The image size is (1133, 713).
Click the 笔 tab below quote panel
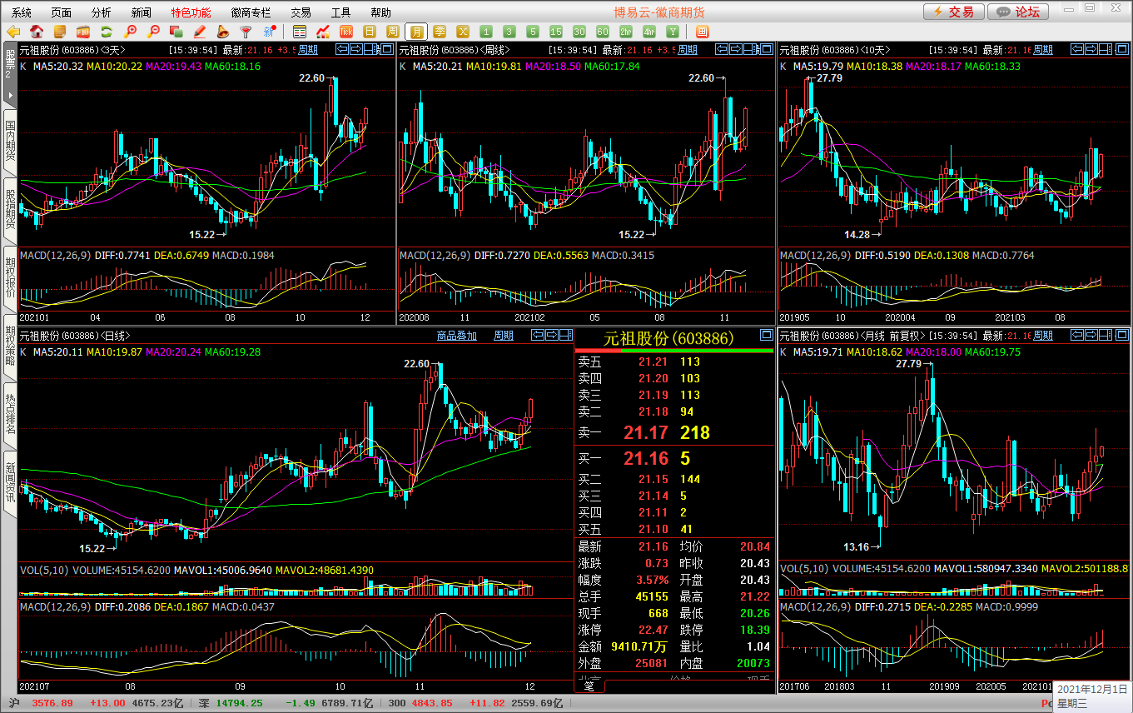[x=589, y=686]
